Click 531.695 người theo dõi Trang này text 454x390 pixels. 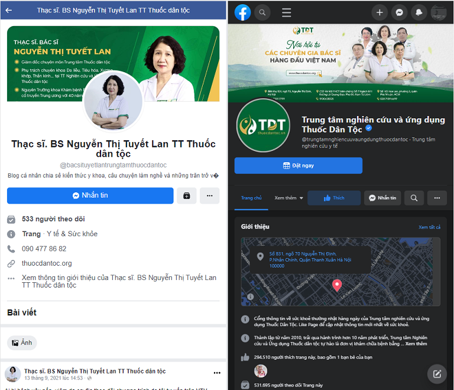tap(288, 385)
